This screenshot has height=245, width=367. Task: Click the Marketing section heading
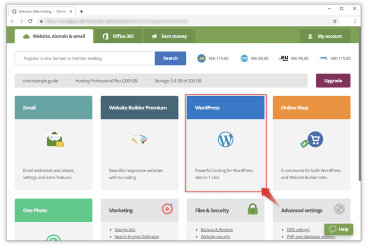coord(121,210)
